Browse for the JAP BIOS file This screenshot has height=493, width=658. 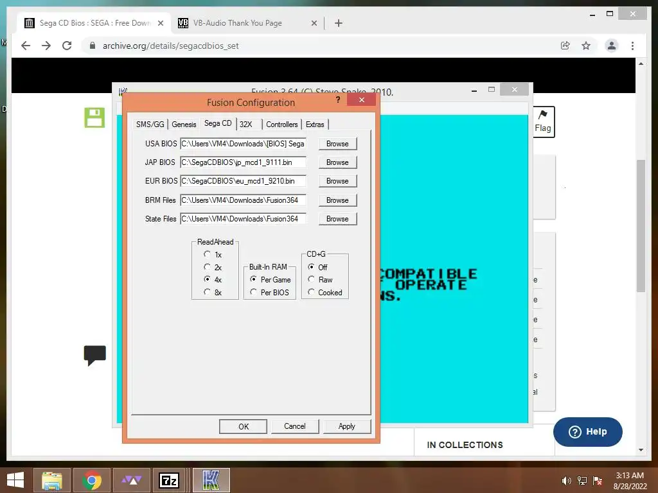coord(337,162)
